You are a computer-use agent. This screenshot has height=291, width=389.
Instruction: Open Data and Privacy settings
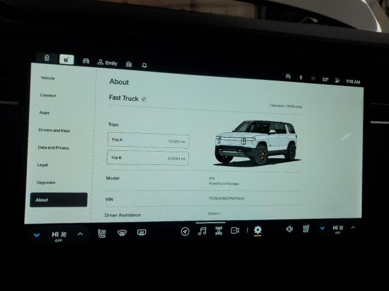(53, 147)
